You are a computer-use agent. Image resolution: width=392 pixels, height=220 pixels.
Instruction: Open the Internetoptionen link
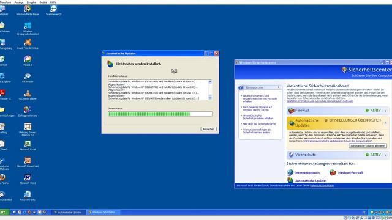coord(307,172)
